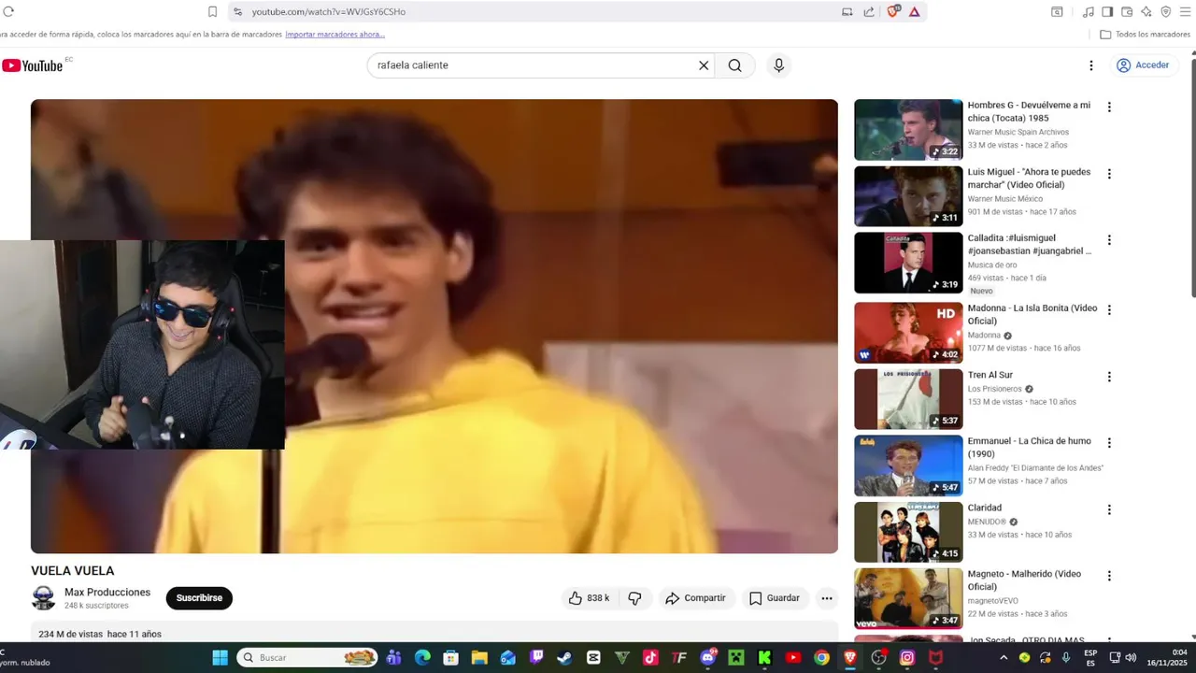The image size is (1196, 673).
Task: Share video with Compartir button
Action: [x=695, y=598]
